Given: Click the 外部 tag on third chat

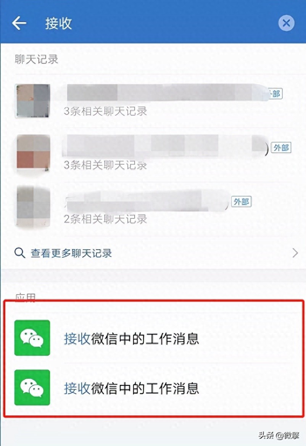Looking at the screenshot, I should click(x=241, y=202).
